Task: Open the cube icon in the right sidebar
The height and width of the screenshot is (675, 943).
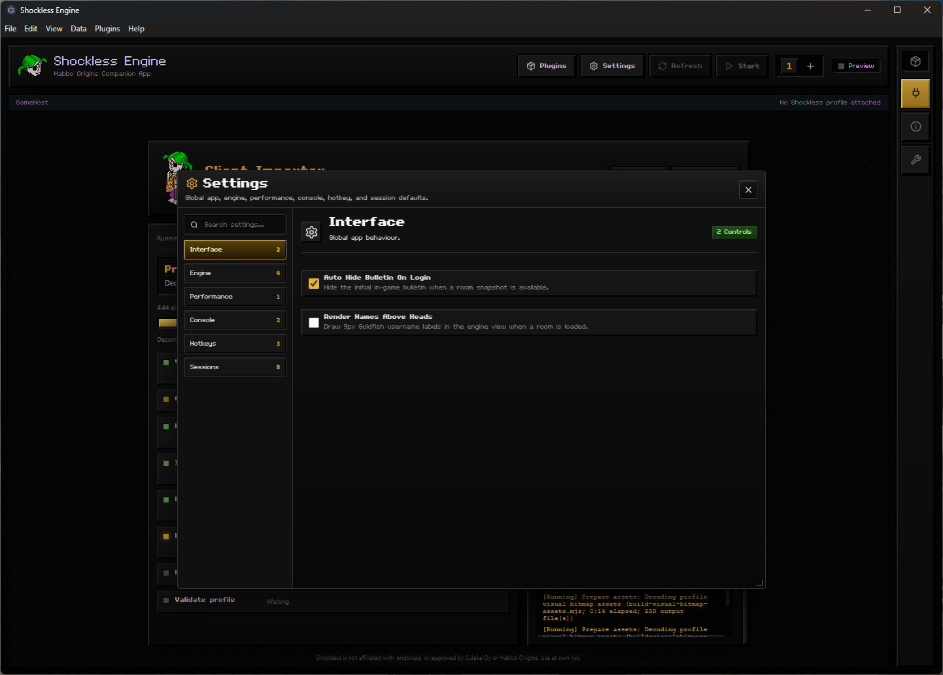Action: click(x=916, y=61)
